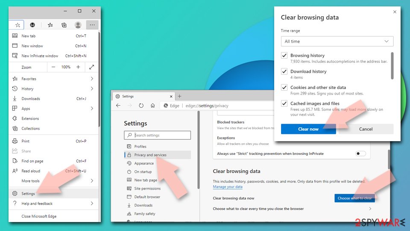Image resolution: width=410 pixels, height=231 pixels.
Task: Expand the Favorites submenu
Action: 54,79
